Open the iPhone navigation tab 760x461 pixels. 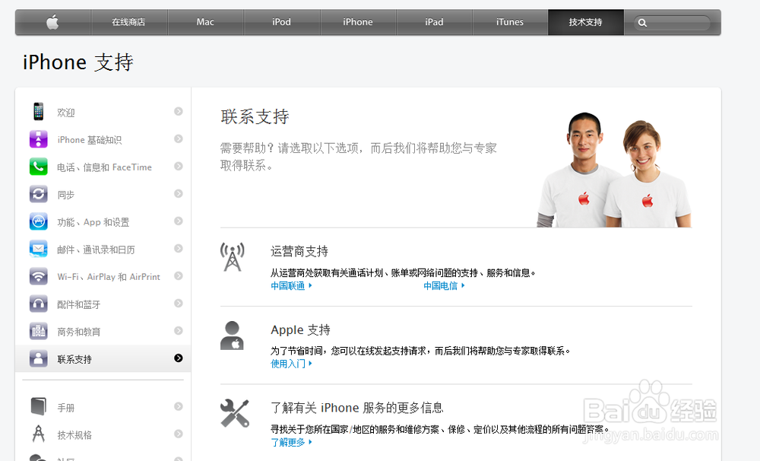tap(358, 22)
